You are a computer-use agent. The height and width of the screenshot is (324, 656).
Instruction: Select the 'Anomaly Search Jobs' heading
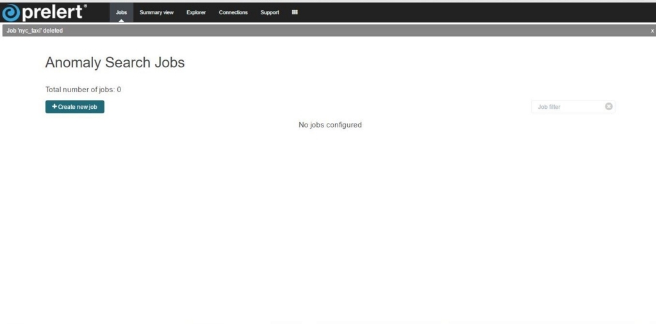(115, 62)
